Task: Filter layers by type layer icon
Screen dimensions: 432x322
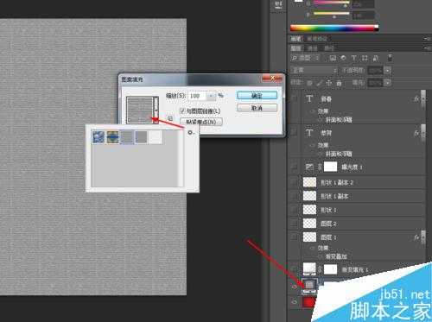Action: [354, 58]
